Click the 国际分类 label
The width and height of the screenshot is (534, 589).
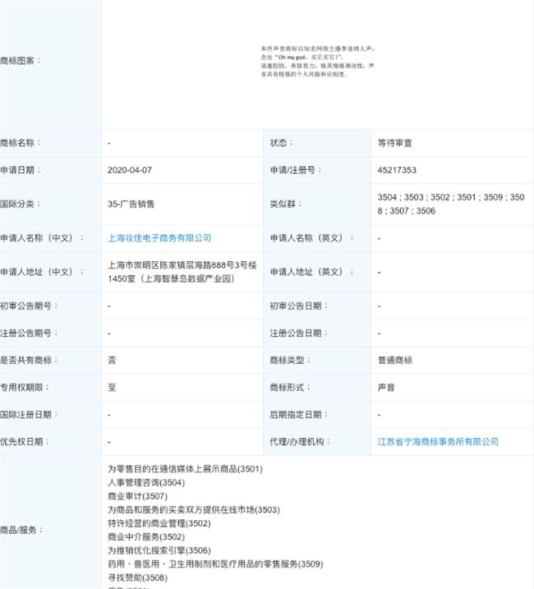(21, 205)
